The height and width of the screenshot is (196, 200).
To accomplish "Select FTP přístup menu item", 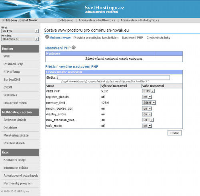I will point(12,72).
